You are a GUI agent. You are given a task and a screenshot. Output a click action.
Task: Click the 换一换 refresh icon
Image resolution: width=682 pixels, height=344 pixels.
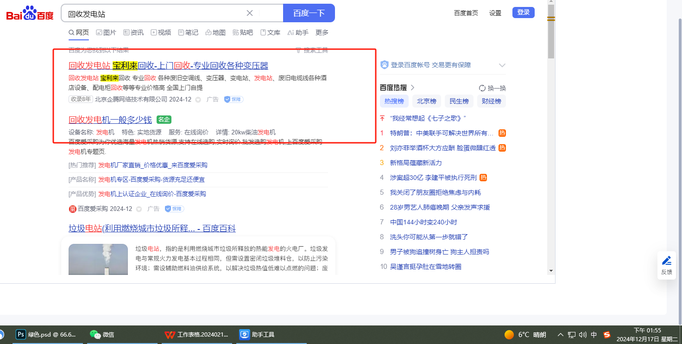pyautogui.click(x=482, y=88)
